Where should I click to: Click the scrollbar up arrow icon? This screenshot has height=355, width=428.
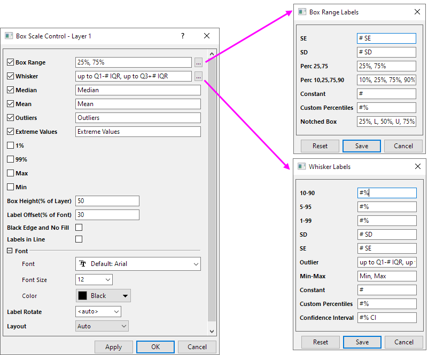213,53
